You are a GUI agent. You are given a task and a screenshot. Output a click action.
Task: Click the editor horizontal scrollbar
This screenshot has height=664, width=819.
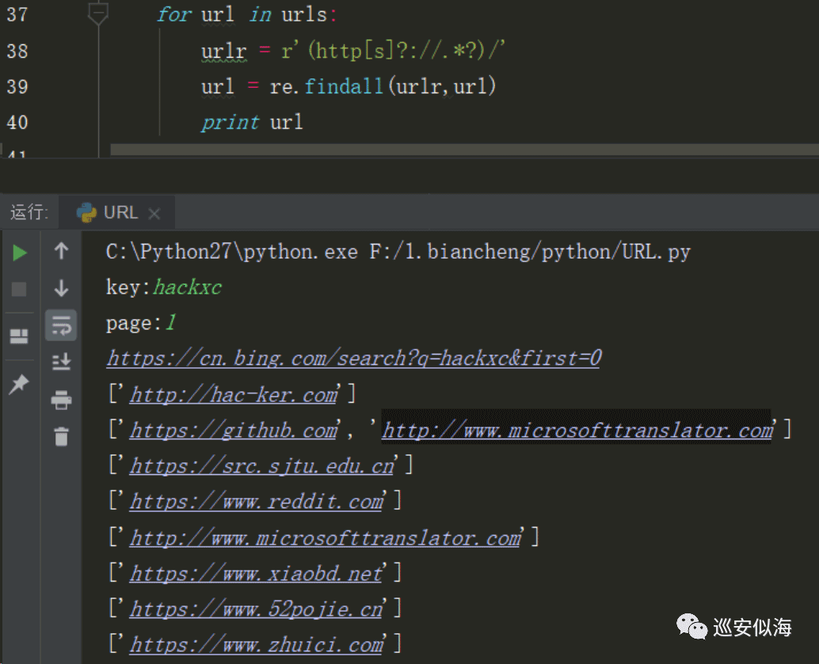[464, 150]
